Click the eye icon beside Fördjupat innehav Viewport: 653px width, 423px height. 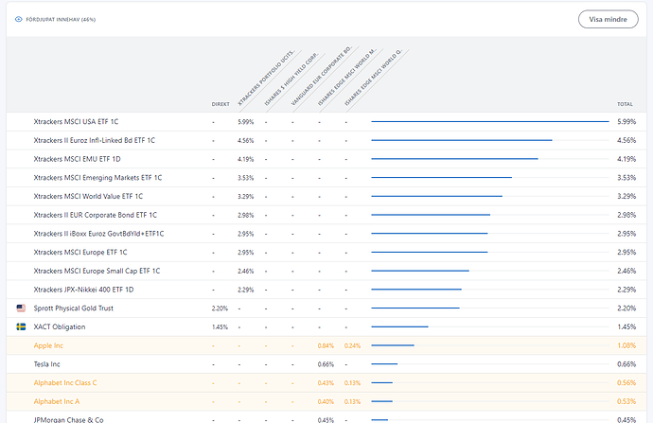(x=18, y=19)
